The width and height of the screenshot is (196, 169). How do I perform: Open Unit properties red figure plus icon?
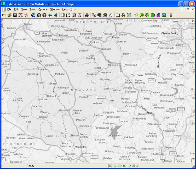click(26, 15)
